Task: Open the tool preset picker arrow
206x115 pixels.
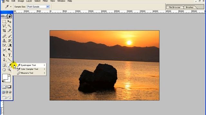Action: (11, 7)
